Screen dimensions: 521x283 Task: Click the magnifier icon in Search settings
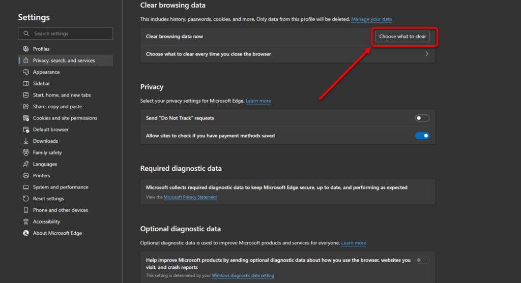tap(26, 34)
